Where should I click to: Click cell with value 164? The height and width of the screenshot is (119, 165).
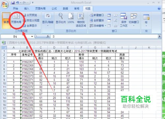(x=68, y=116)
